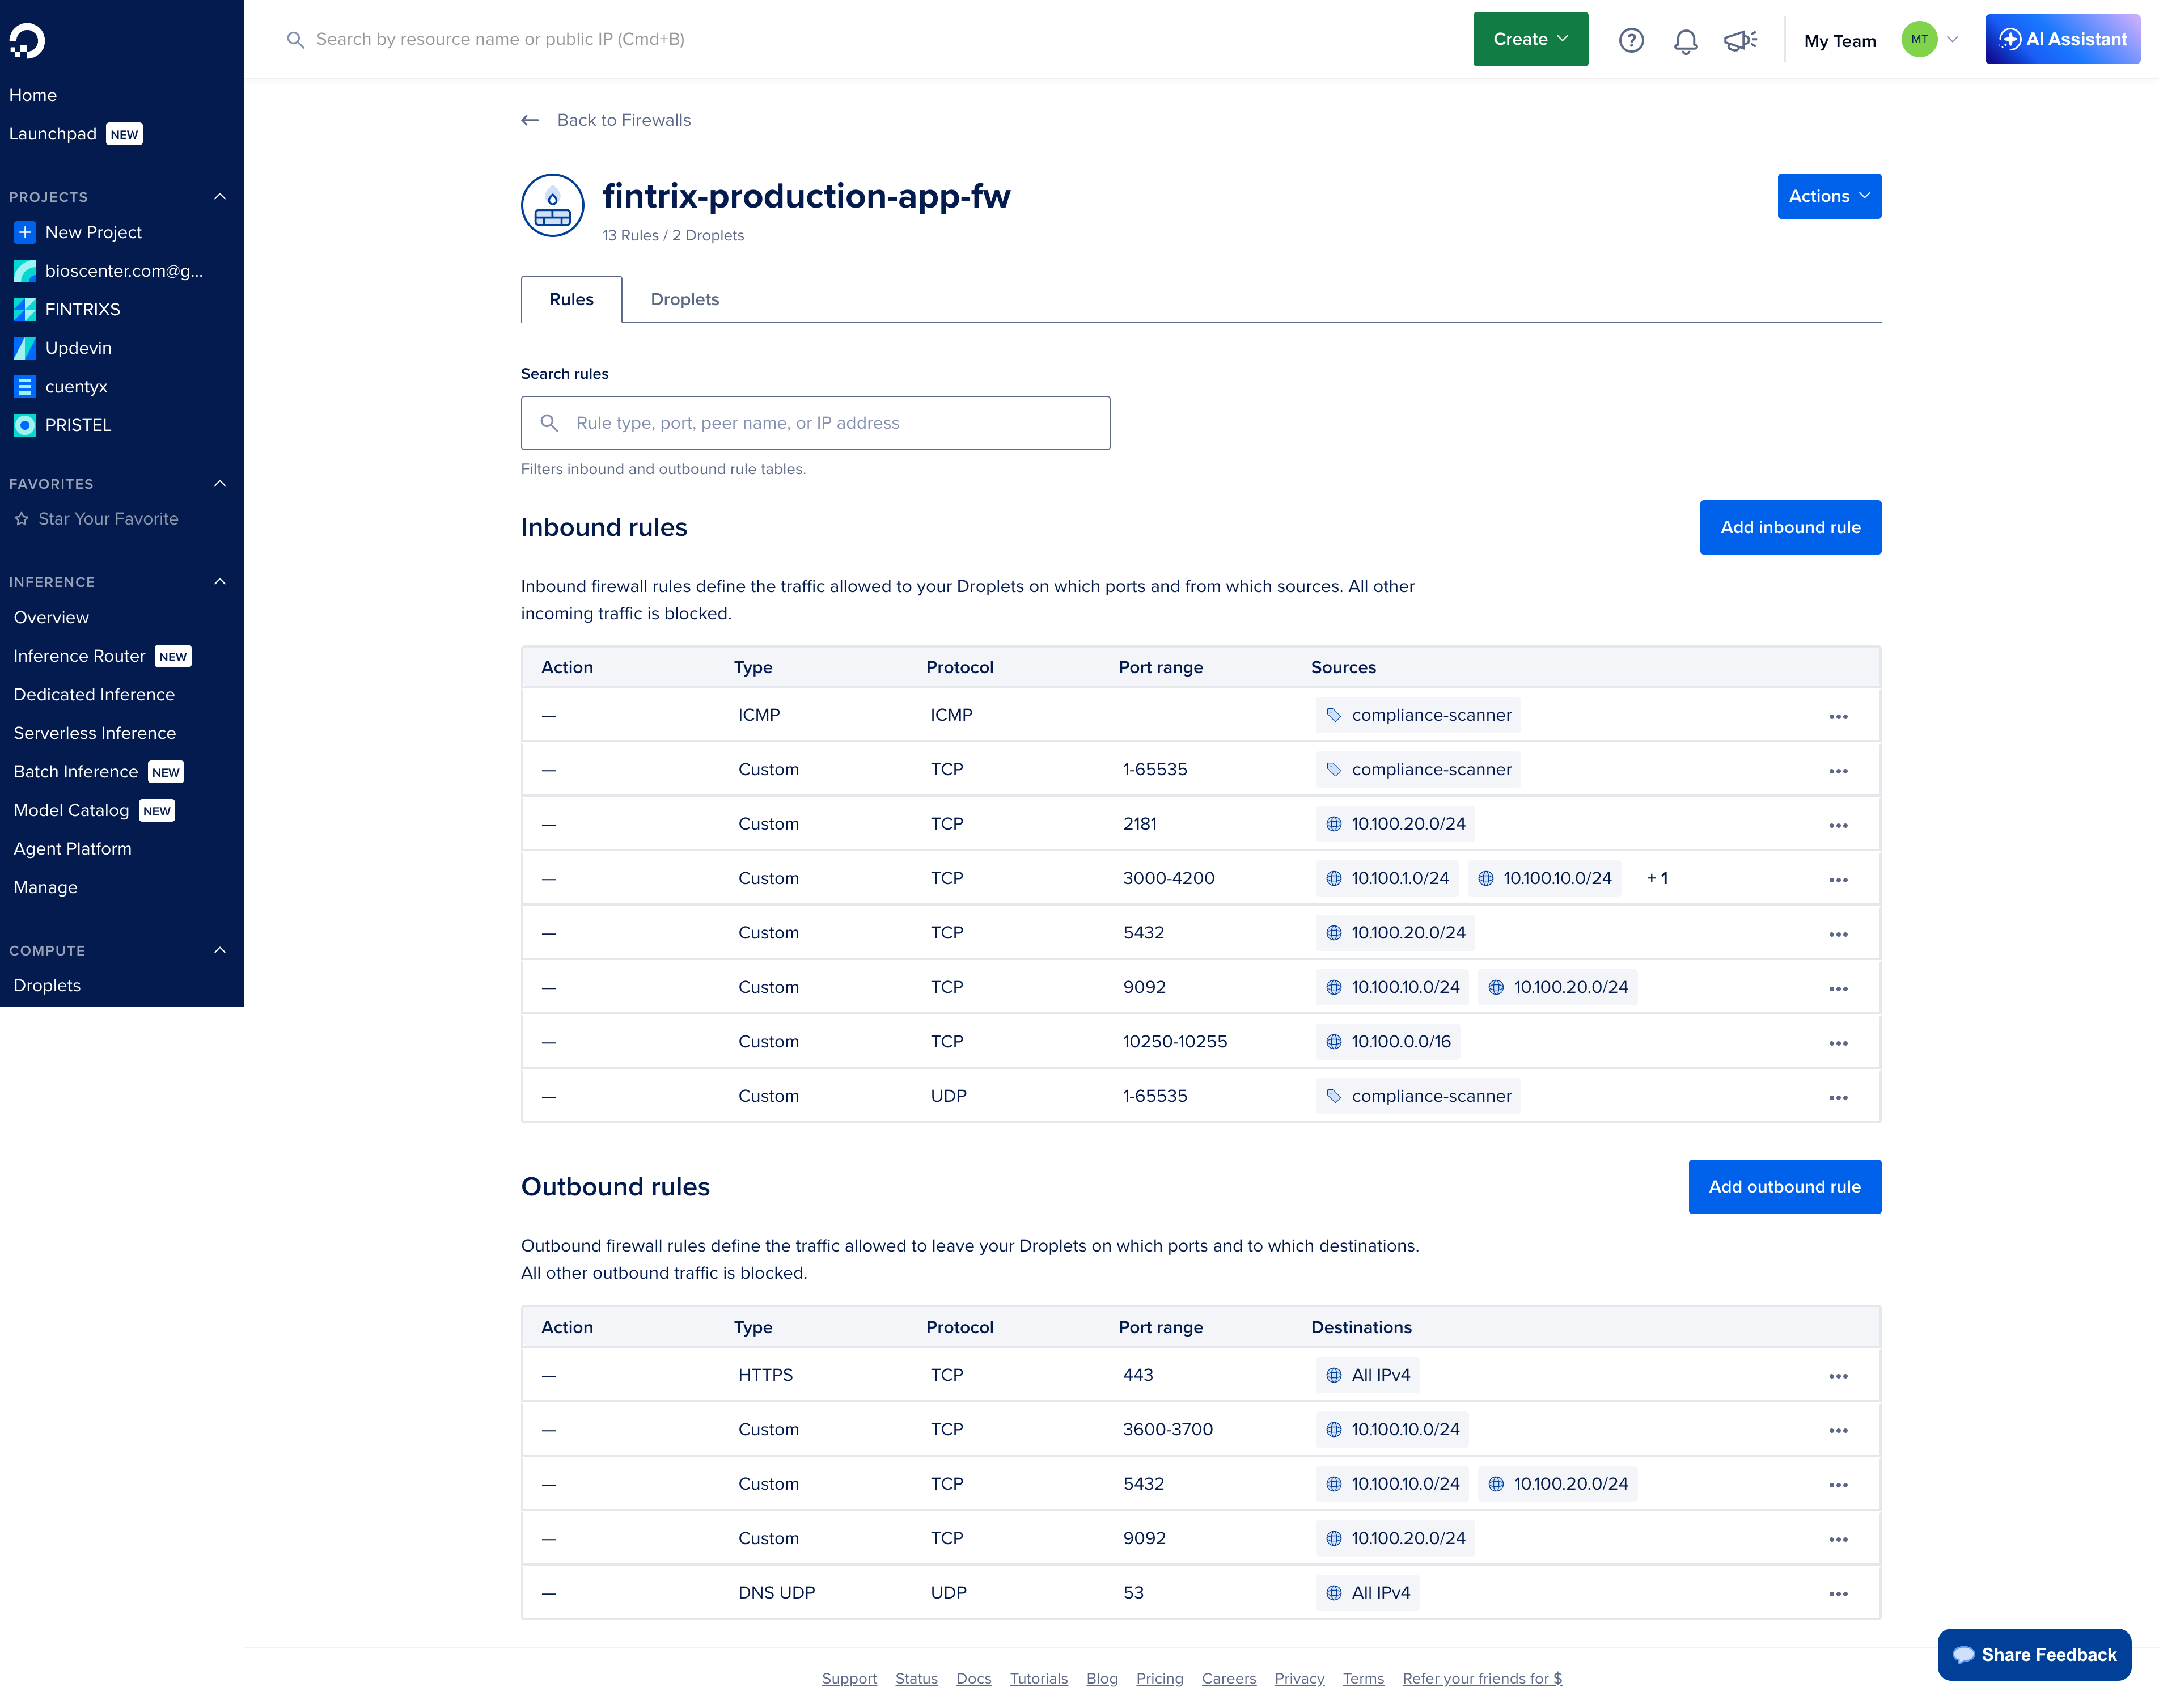Click Add inbound rule button

[1790, 527]
